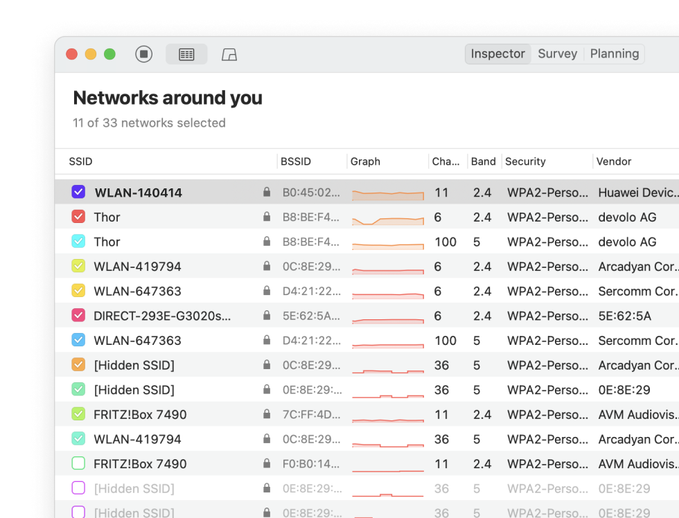Click the BSSID column header
Viewport: 679px width, 518px height.
(x=296, y=161)
